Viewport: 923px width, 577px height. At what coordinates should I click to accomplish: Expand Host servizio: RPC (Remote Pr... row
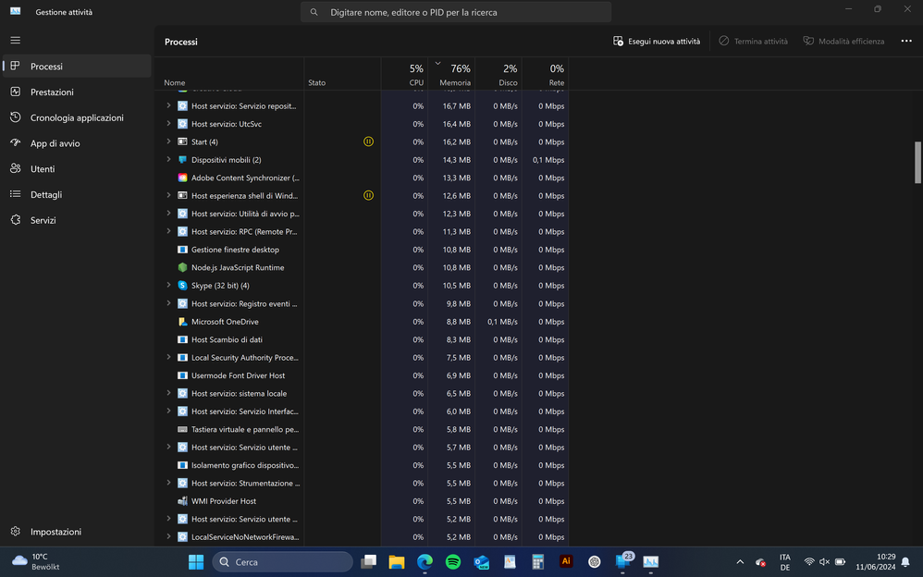(168, 231)
